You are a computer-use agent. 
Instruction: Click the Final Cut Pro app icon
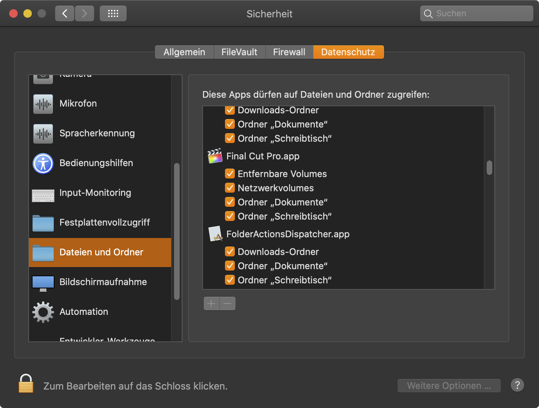[x=215, y=156]
